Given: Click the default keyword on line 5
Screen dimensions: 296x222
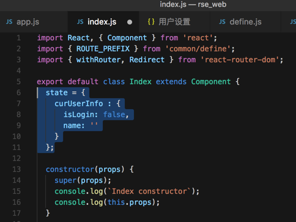Looking at the screenshot, I should point(83,82).
